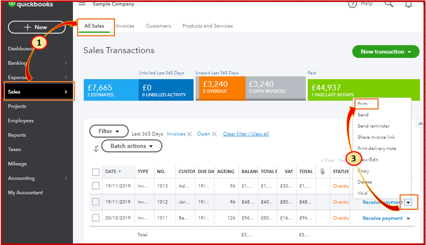
Task: Click Receive payment for invoice 1011
Action: pos(383,219)
